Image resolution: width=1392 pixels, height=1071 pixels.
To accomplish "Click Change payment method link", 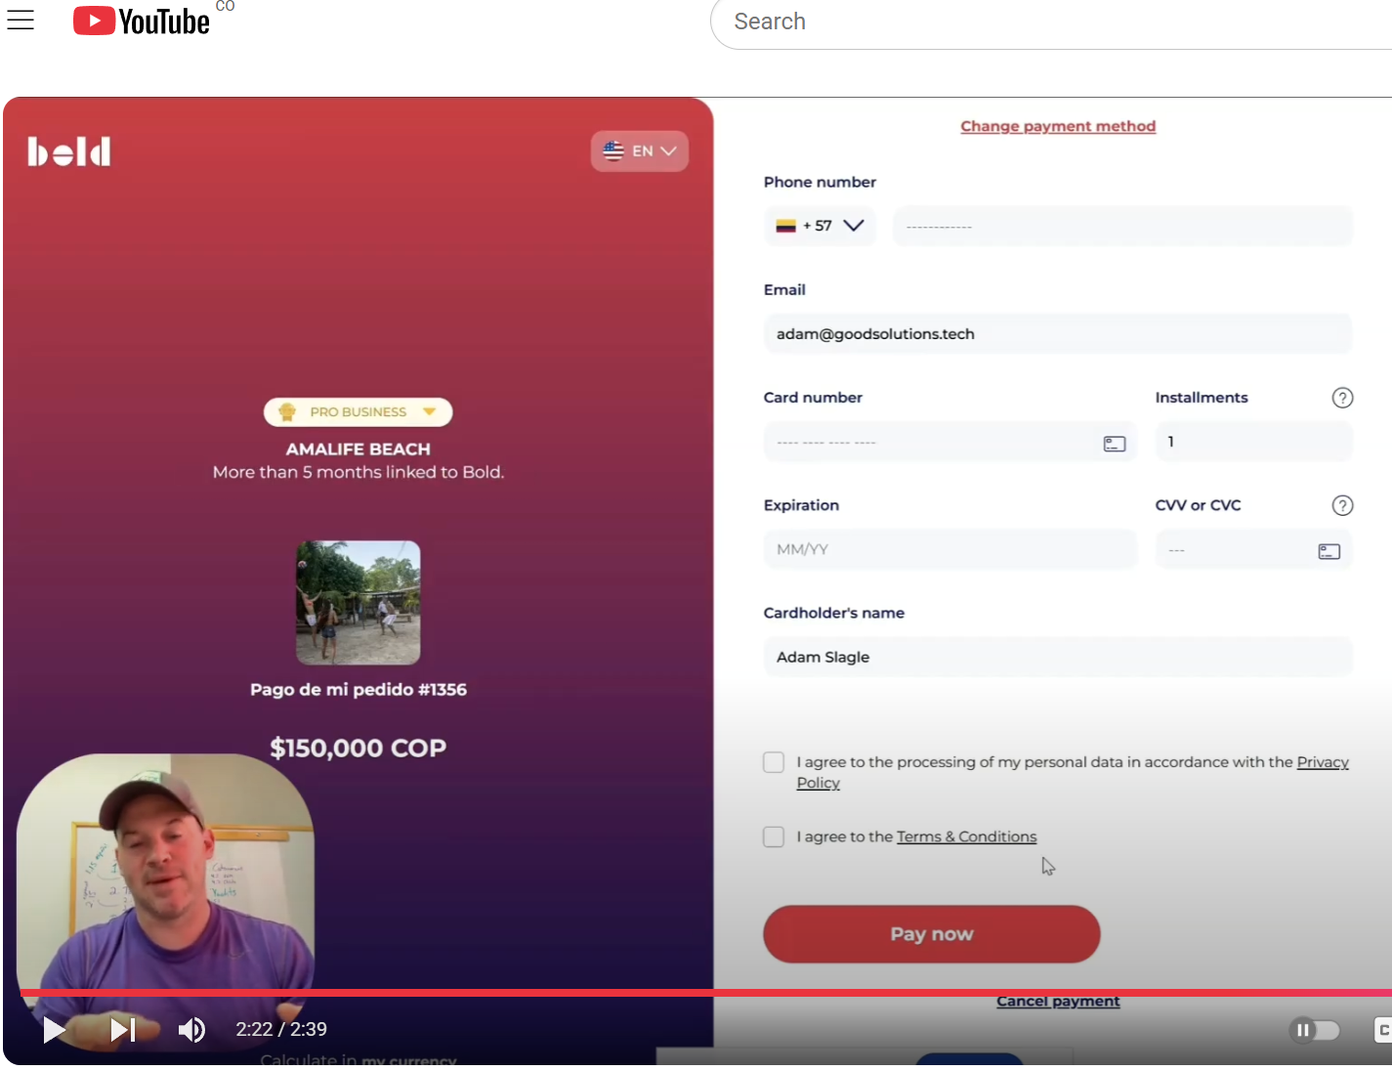I will click(1058, 126).
